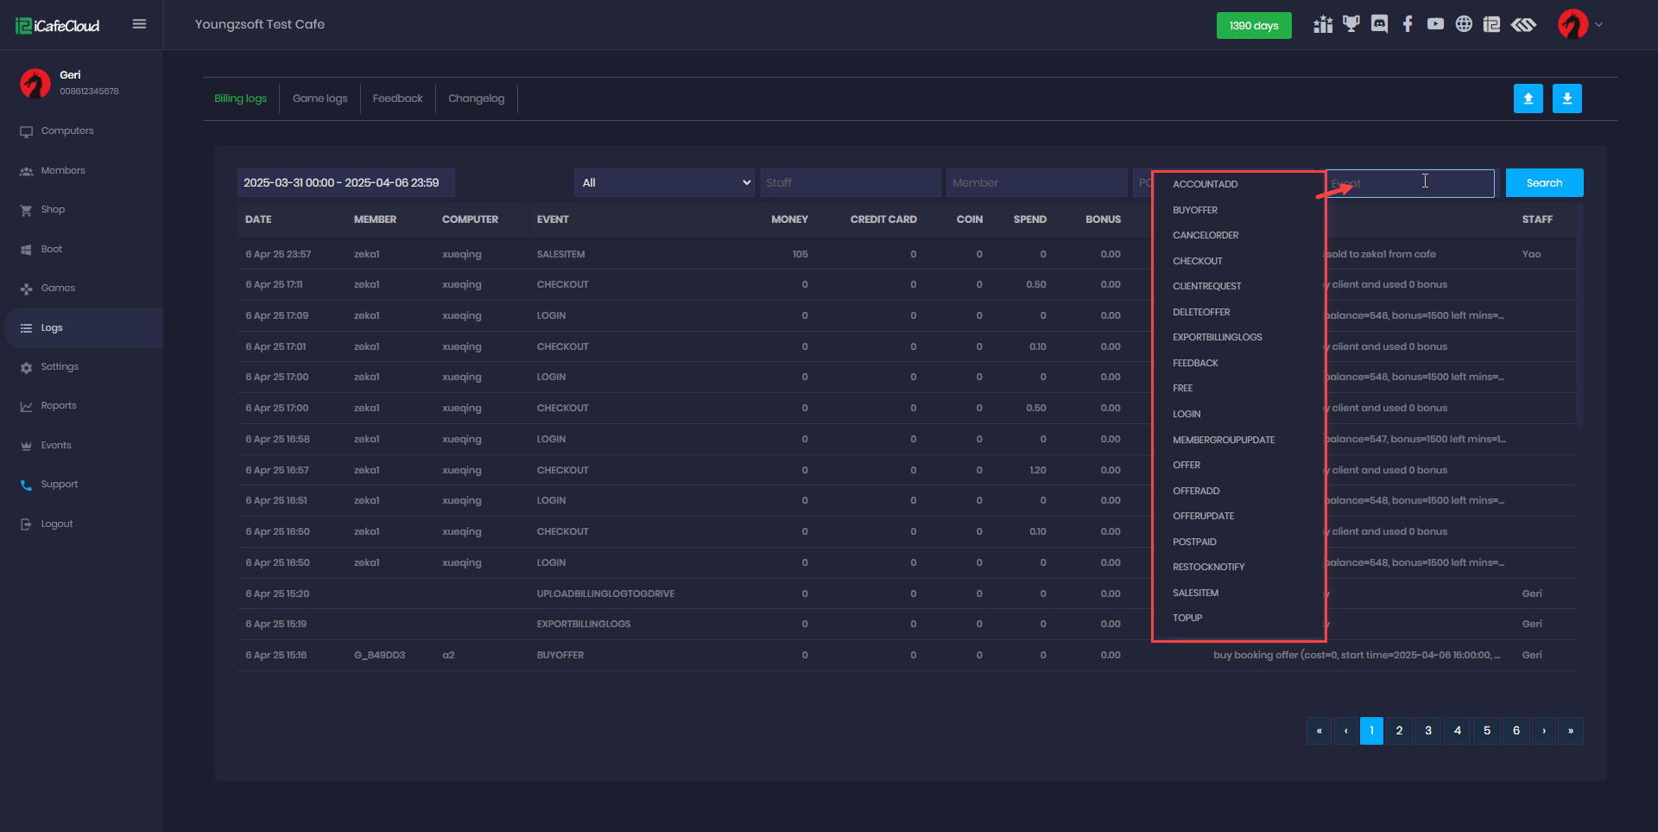Open Reports in the sidebar
This screenshot has height=832, width=1658.
(59, 406)
